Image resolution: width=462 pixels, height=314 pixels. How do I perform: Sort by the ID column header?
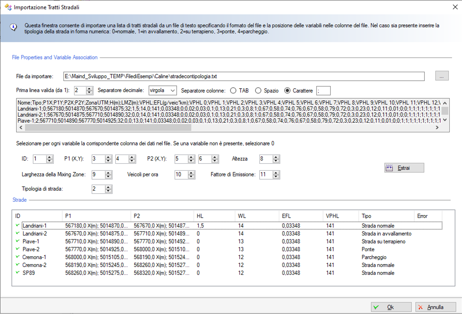pyautogui.click(x=37, y=216)
